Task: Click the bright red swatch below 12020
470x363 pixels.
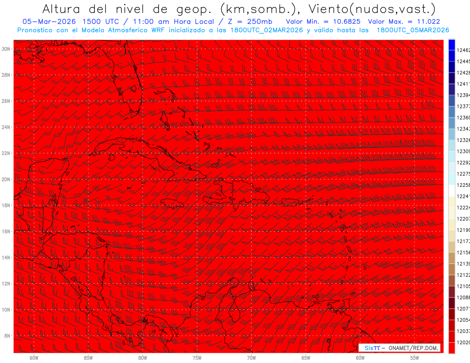Action: (x=452, y=348)
